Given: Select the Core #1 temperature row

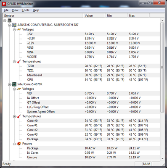Looking at the screenshot, I should pos(93,126).
